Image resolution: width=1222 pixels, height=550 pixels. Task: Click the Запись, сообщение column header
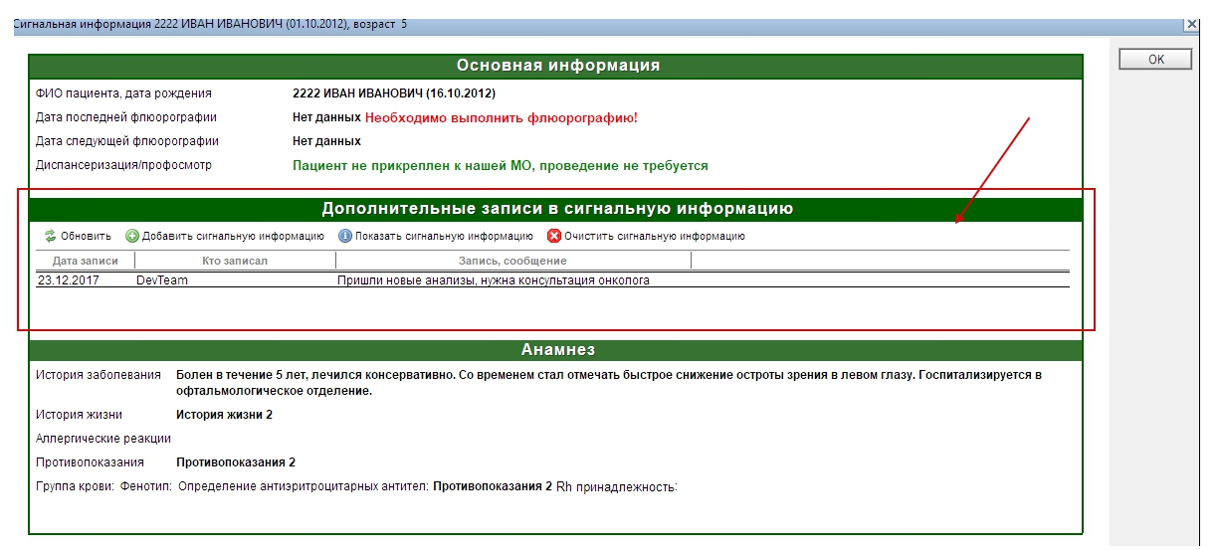click(511, 261)
